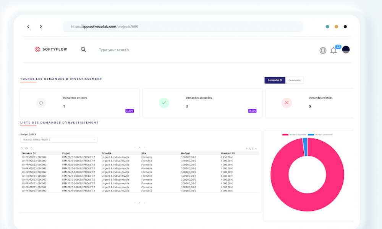Image resolution: width=382 pixels, height=229 pixels.
Task: Click the table refresh icon above the list
Action: coord(31,148)
